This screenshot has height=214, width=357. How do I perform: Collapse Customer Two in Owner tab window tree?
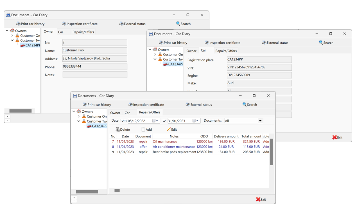click(12, 40)
